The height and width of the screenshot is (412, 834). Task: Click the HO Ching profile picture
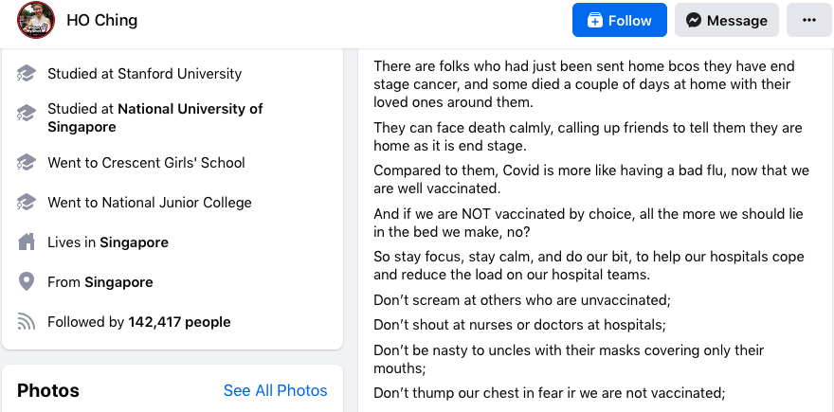(x=36, y=20)
